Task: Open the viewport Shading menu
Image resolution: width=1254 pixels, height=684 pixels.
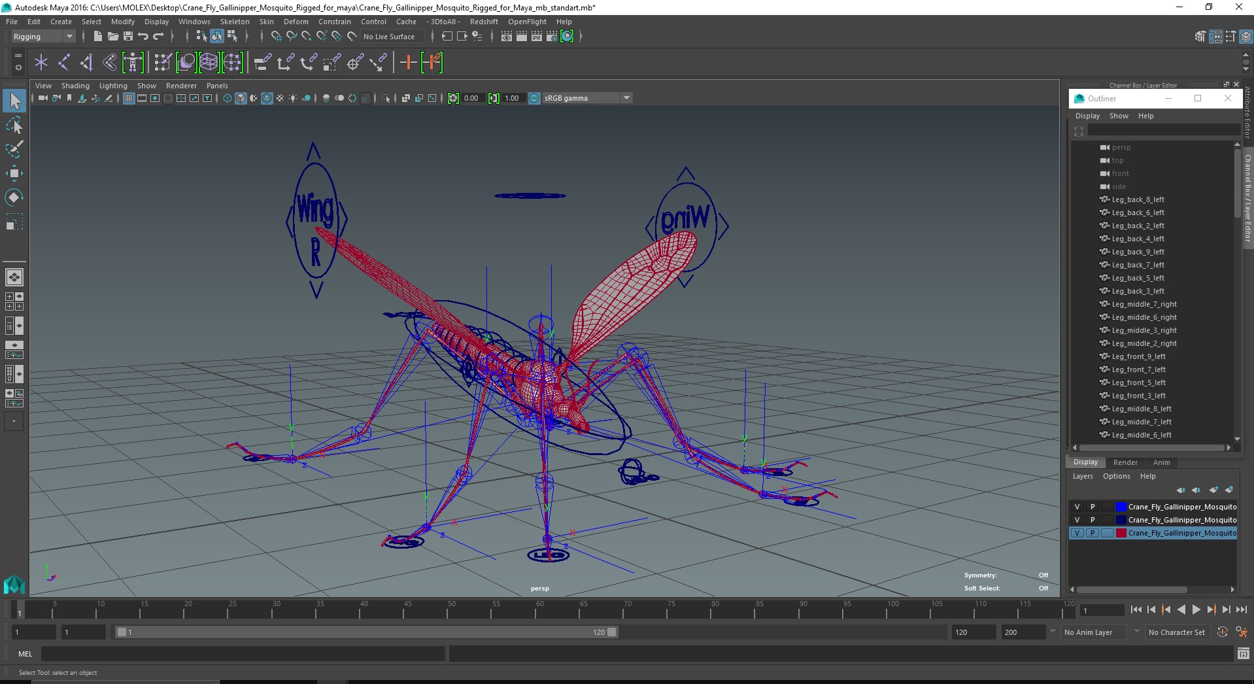Action: point(75,86)
